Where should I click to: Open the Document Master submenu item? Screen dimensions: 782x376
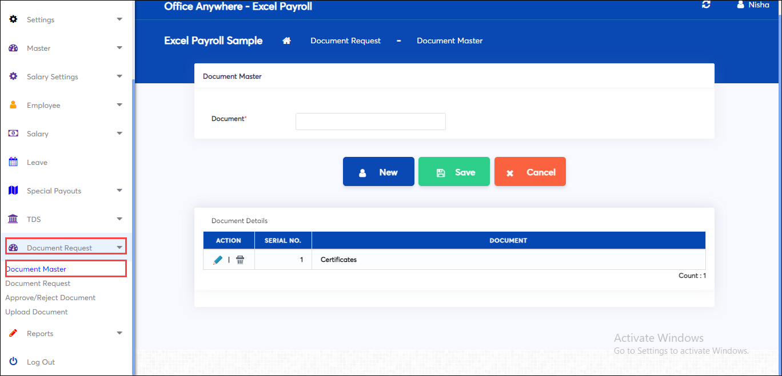pyautogui.click(x=36, y=269)
